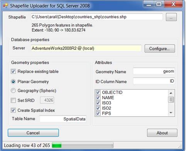The image size is (186, 151).
Task: Toggle Replace existing table checkbox
Action: point(13,71)
